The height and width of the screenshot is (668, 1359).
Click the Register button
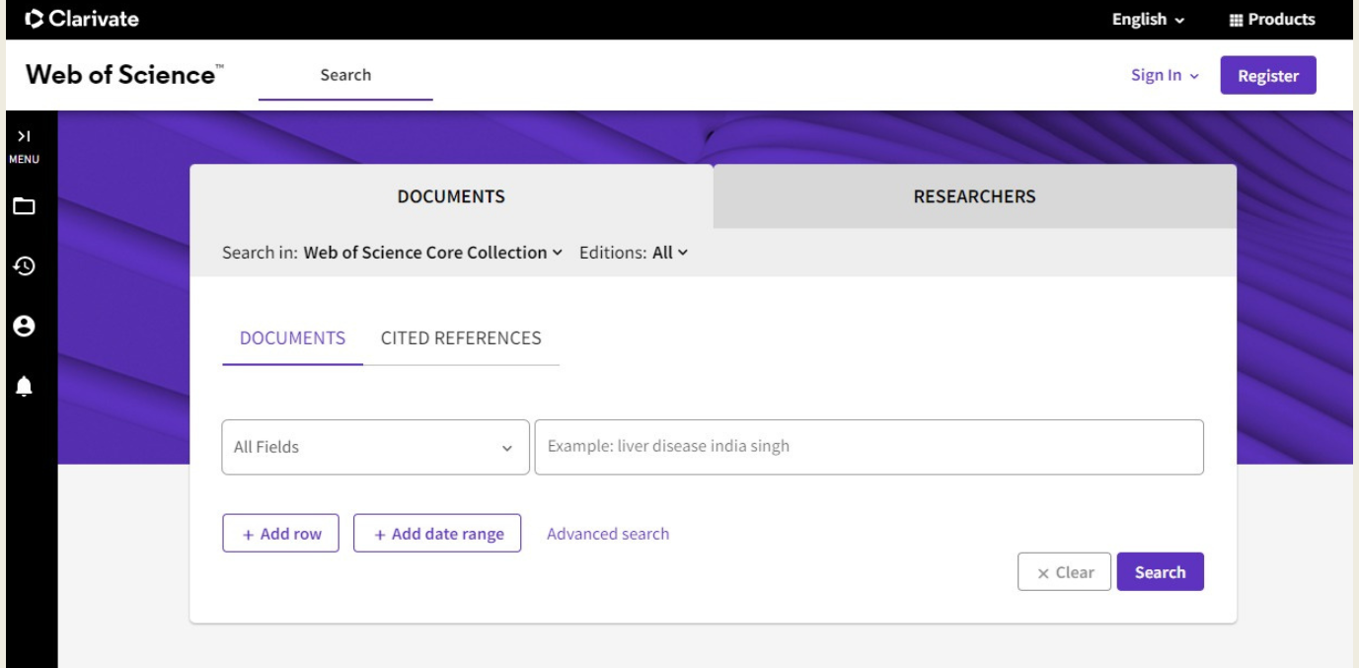[x=1268, y=76]
